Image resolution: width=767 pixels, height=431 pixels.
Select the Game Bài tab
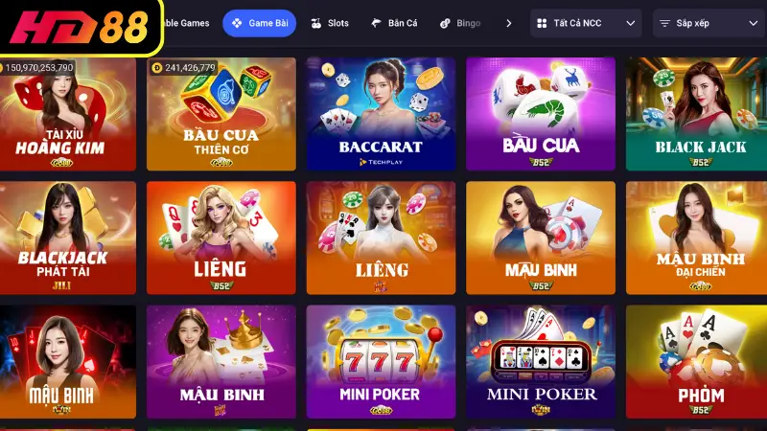259,23
